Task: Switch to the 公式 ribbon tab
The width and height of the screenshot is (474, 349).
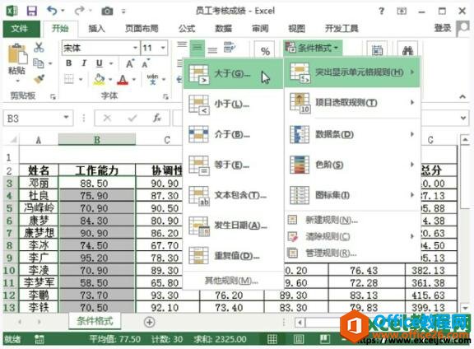Action: (x=187, y=29)
